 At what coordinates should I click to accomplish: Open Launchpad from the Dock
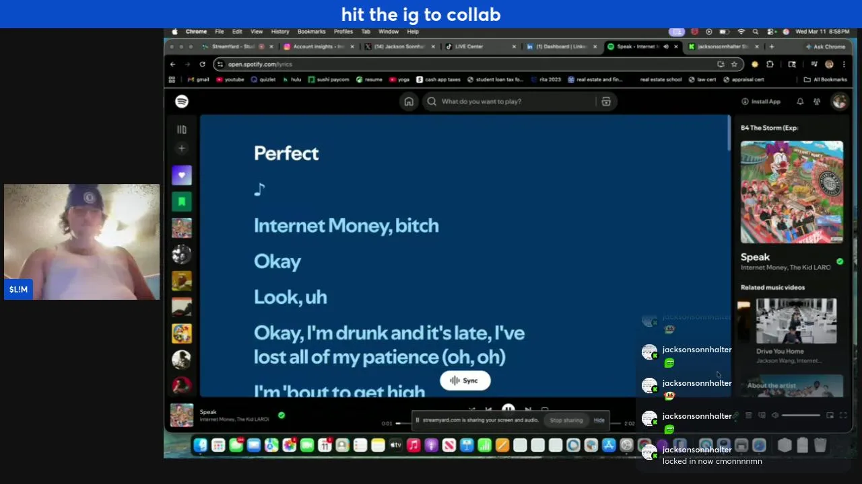coord(218,445)
